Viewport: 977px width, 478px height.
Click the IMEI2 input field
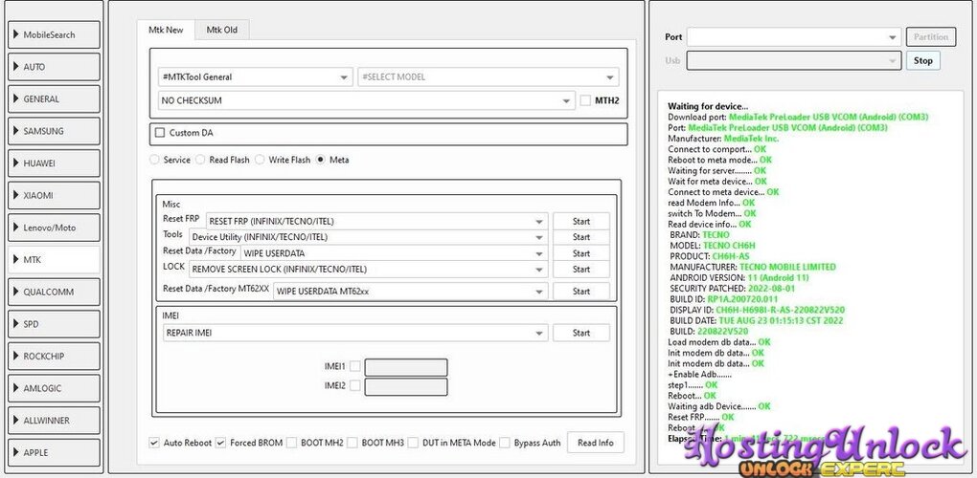coord(405,387)
